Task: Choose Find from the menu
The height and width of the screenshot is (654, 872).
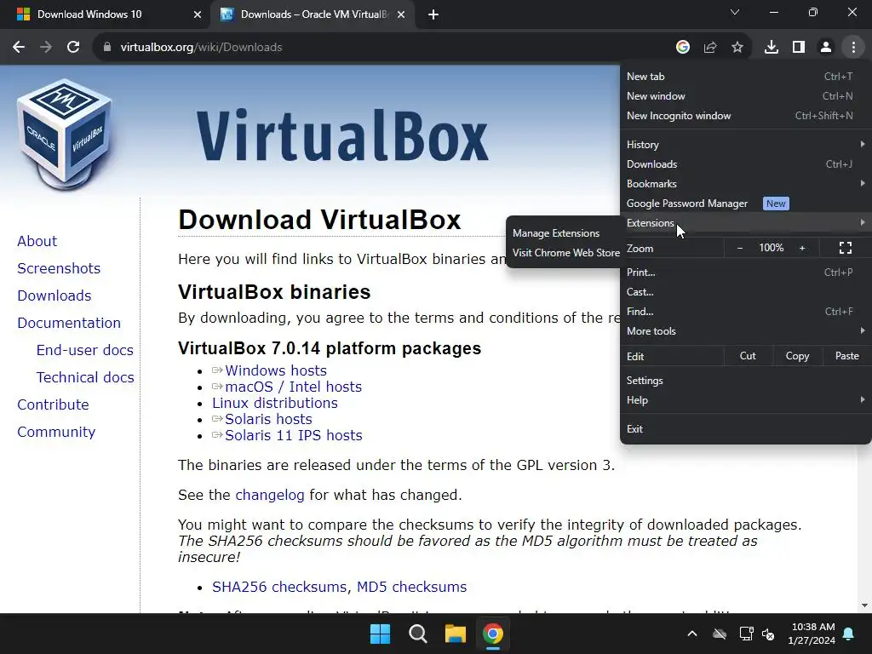Action: point(745,312)
